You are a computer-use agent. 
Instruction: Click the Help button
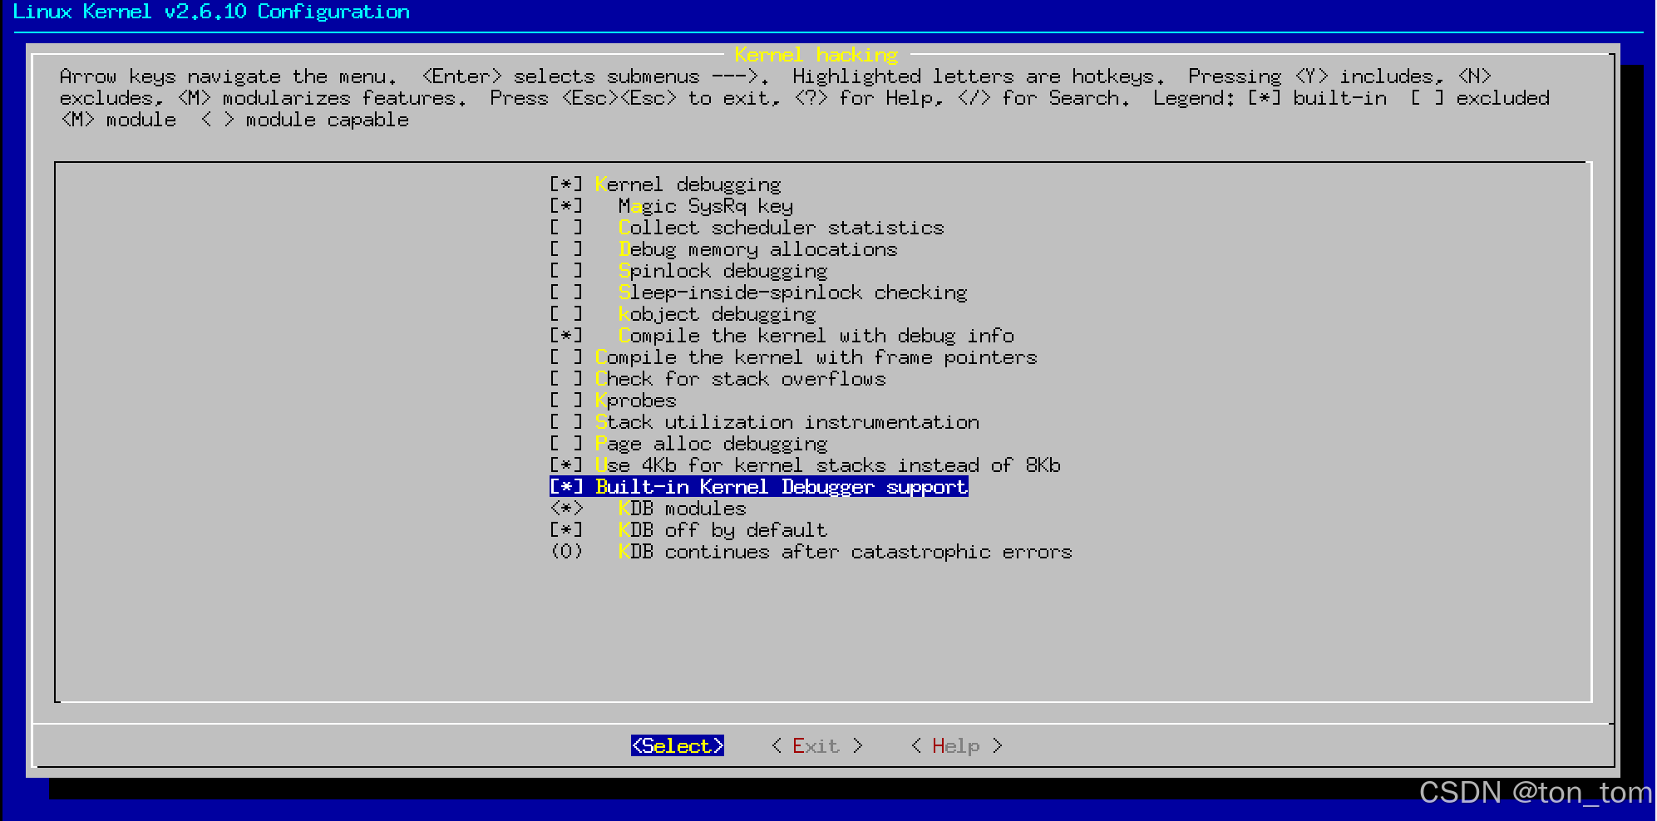(957, 745)
